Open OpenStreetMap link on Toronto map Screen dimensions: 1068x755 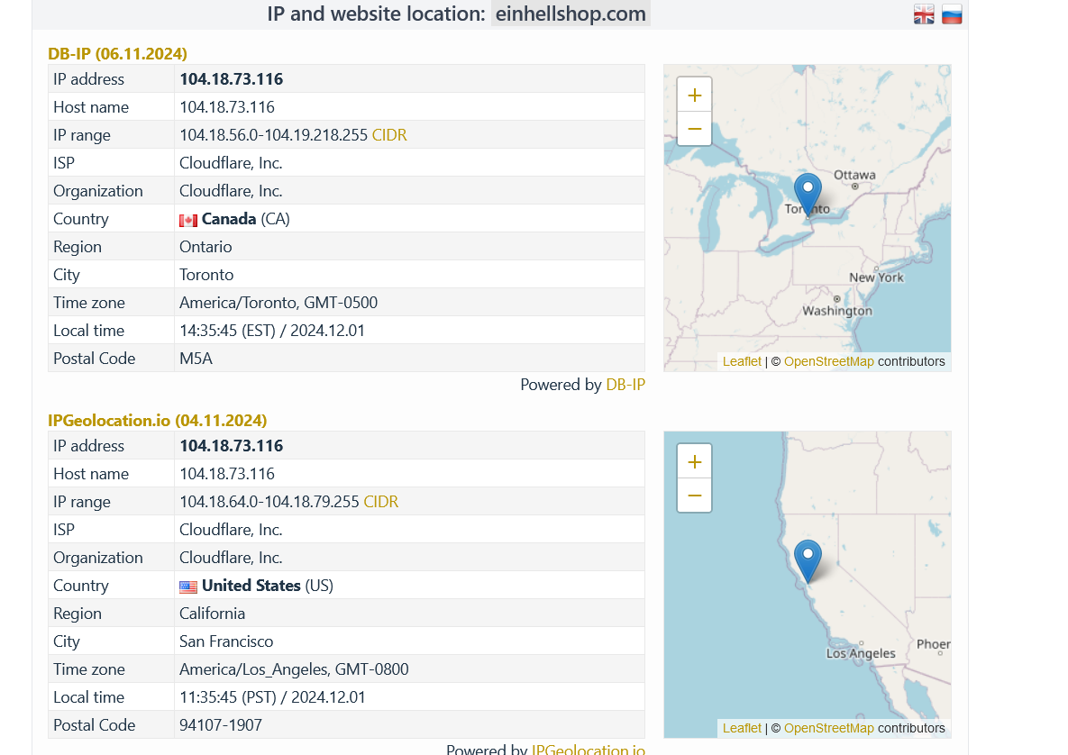828,361
